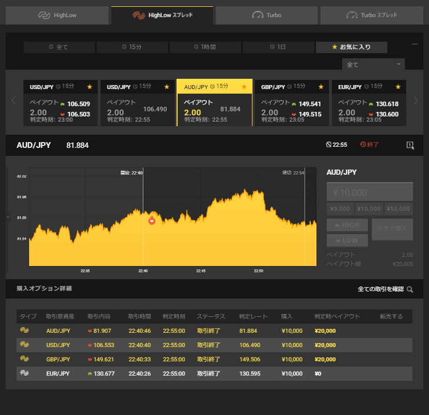The height and width of the screenshot is (415, 429).
Task: Open the 全て asset dropdown
Action: [x=374, y=65]
